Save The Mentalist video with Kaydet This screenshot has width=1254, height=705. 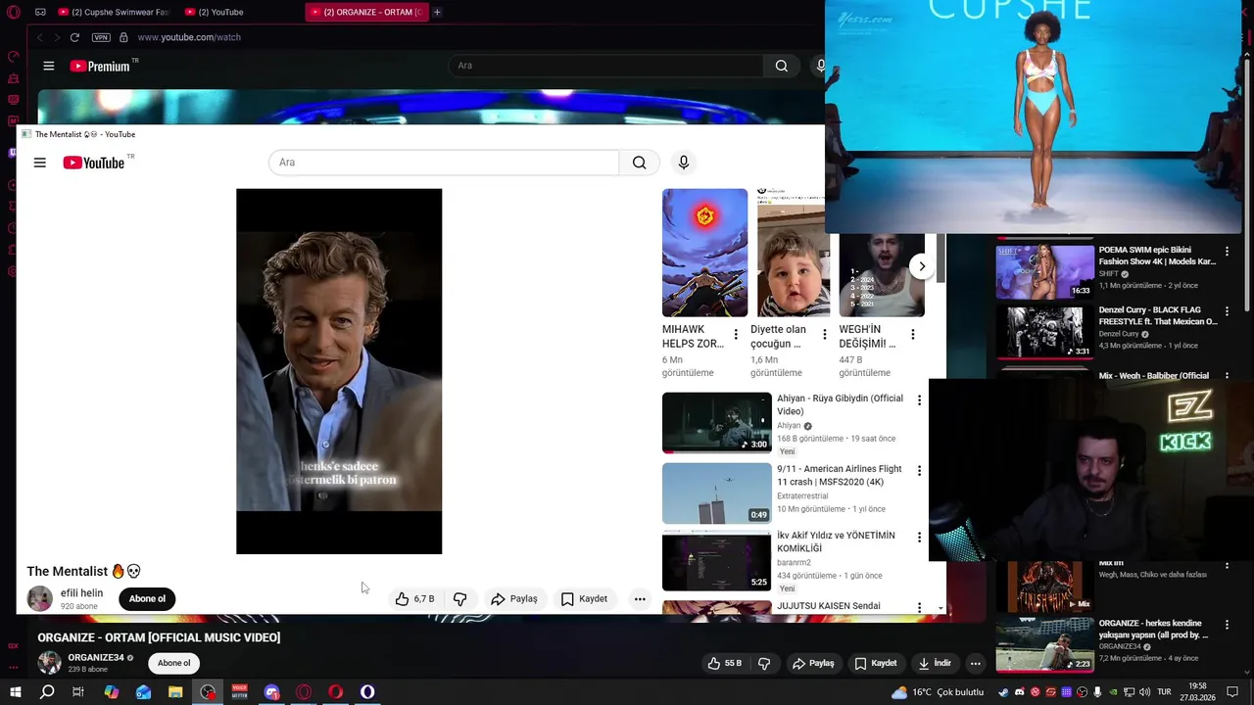584,598
